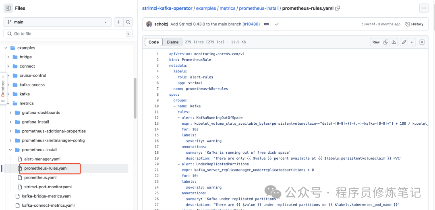
Task: Click text 'kind: PrometheusRule'
Action: (x=190, y=60)
